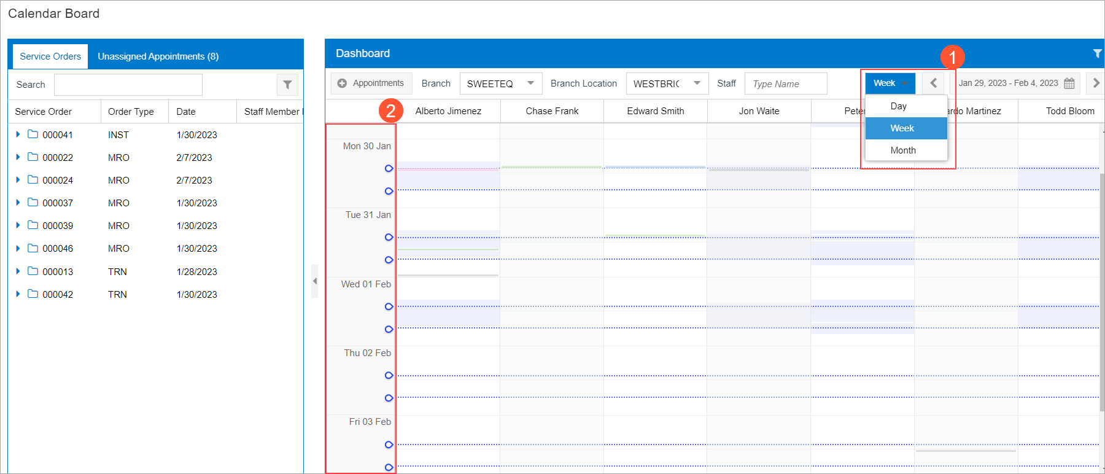Click the Week view toggle button
Screen dimensions: 1105x474
(x=890, y=84)
